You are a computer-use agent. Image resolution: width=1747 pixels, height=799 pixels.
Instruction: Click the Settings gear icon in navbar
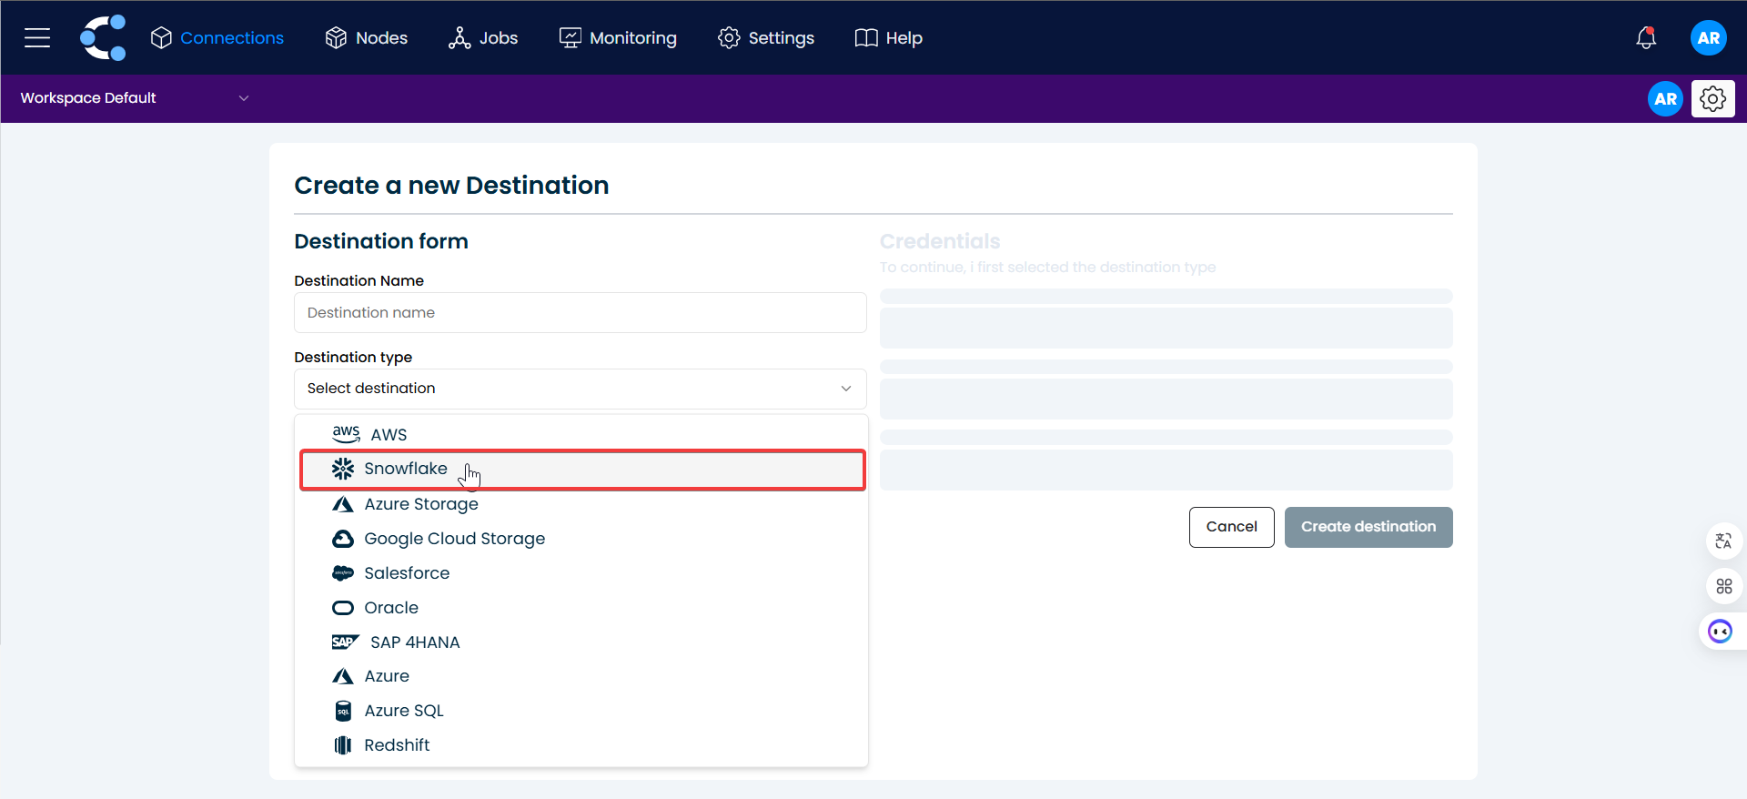pos(729,37)
